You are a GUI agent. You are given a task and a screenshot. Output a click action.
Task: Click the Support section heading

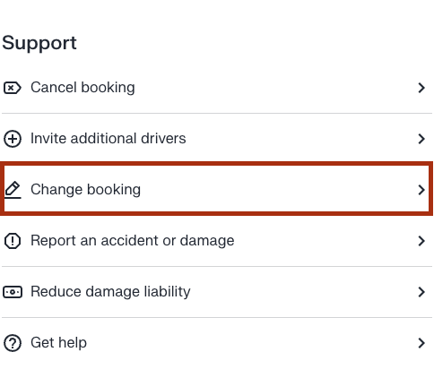(x=39, y=43)
